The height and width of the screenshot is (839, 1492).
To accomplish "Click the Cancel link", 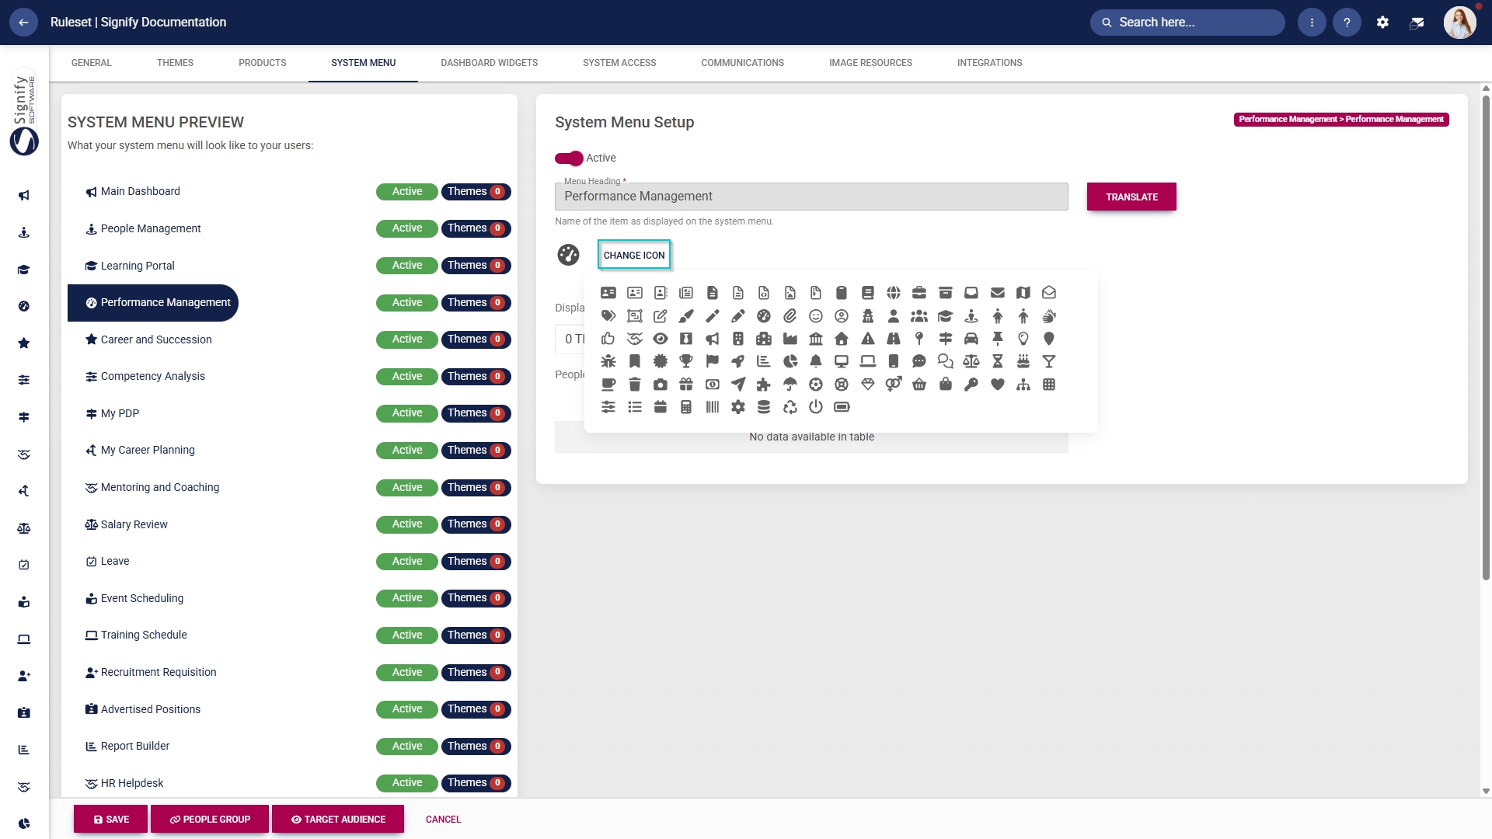I will coord(443,820).
